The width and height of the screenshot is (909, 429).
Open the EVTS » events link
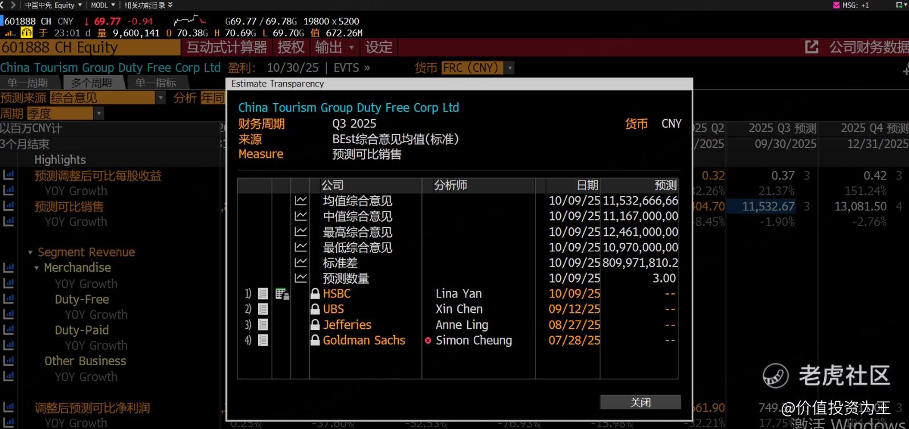pos(352,68)
